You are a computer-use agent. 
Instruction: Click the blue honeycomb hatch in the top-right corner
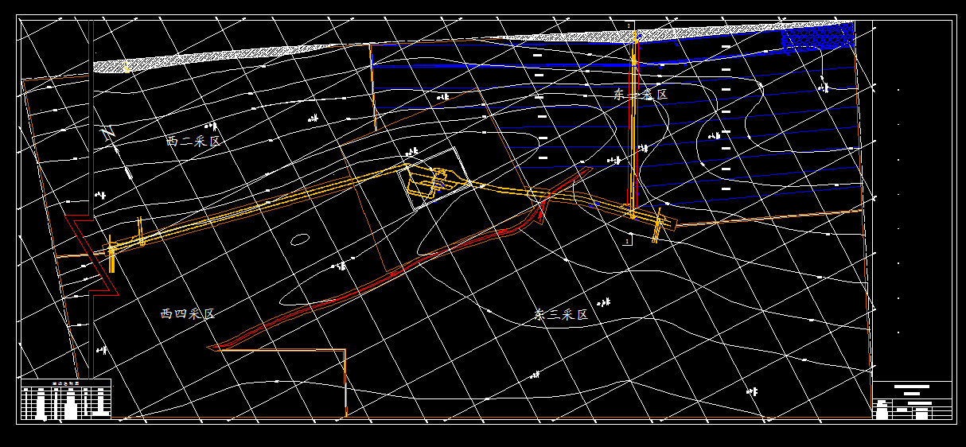pyautogui.click(x=818, y=37)
